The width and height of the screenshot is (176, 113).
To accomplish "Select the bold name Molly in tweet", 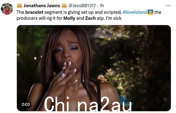I will pyautogui.click(x=69, y=18).
